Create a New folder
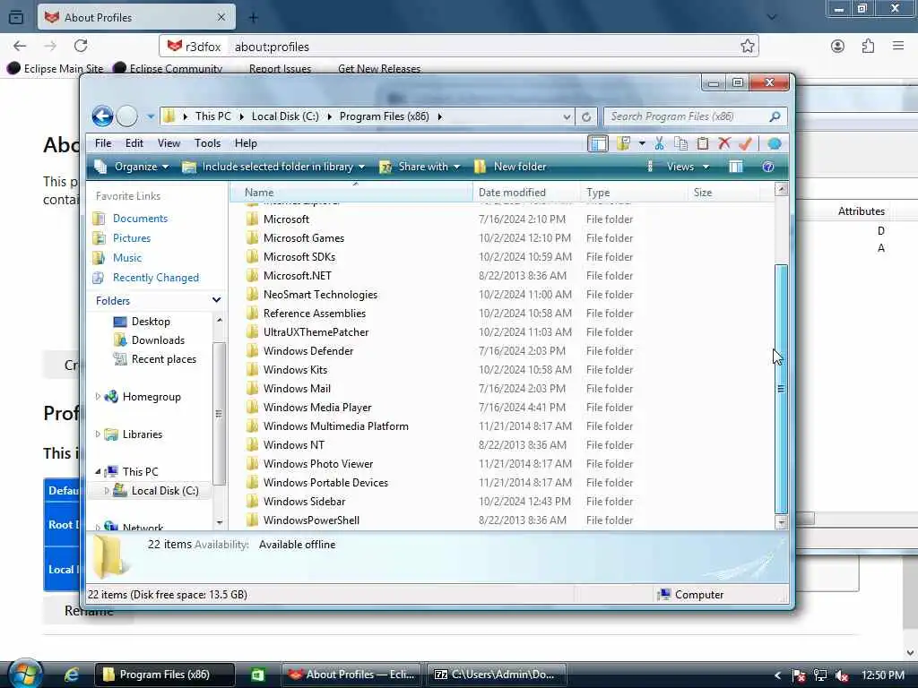This screenshot has width=918, height=688. click(510, 167)
